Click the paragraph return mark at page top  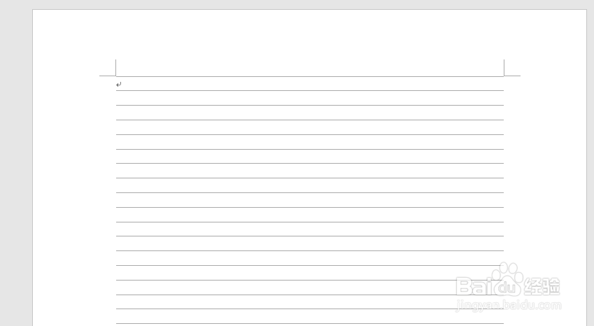point(118,85)
